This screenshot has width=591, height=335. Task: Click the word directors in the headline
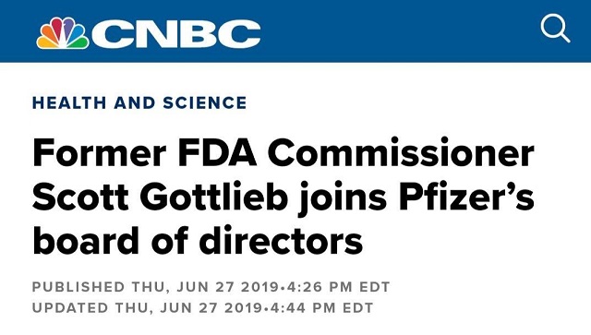pyautogui.click(x=281, y=241)
